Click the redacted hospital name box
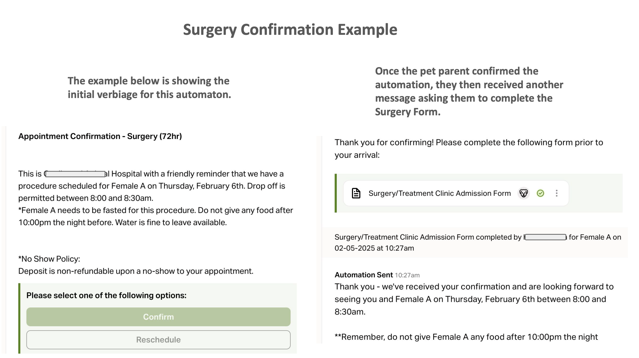 click(75, 174)
